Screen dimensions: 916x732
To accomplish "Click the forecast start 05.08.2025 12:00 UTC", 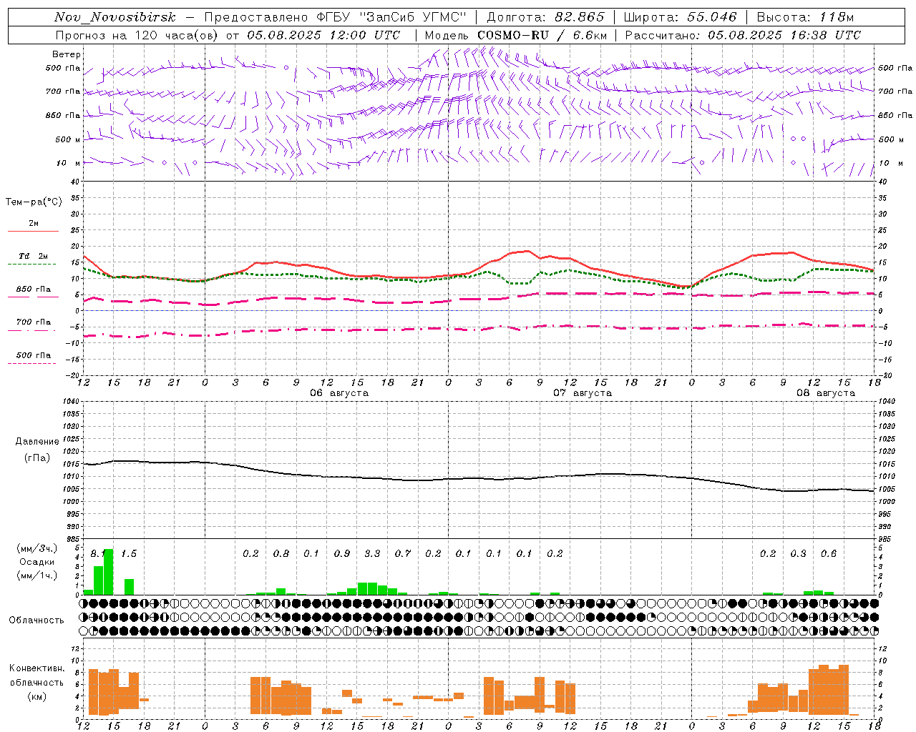I will [x=323, y=35].
